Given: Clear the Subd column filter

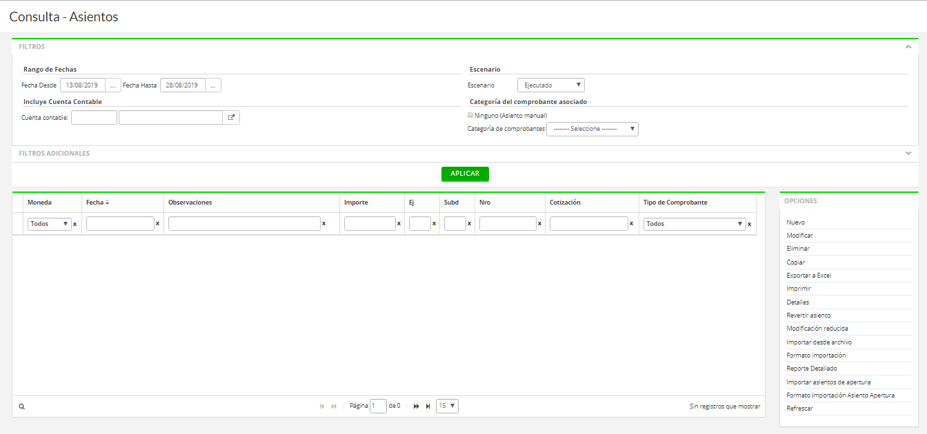Looking at the screenshot, I should click(x=469, y=224).
